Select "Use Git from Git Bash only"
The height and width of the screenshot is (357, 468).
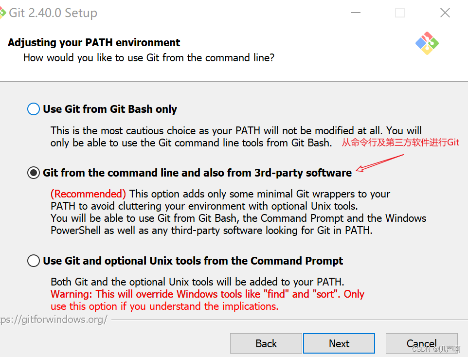tap(33, 109)
